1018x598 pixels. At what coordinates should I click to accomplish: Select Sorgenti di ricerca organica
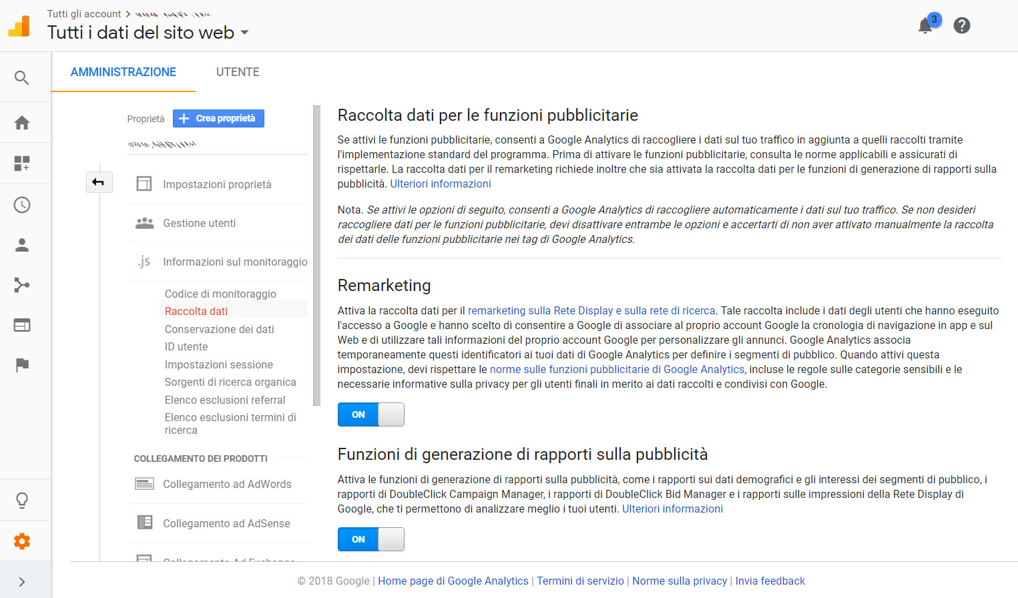tap(230, 382)
